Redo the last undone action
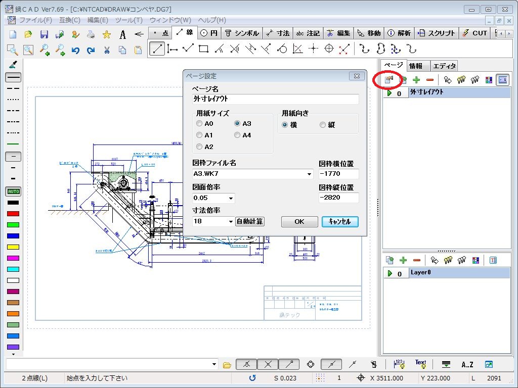The height and width of the screenshot is (388, 518). pyautogui.click(x=91, y=50)
